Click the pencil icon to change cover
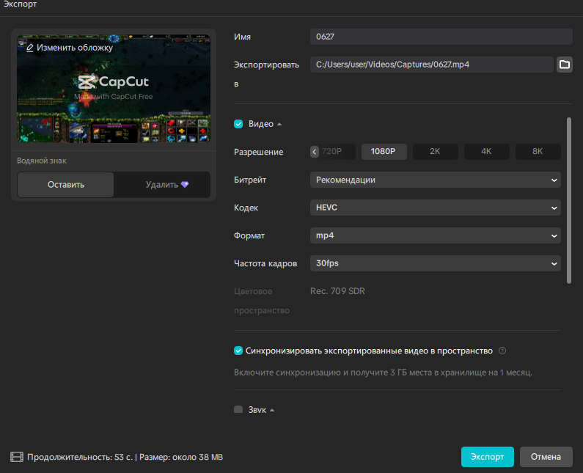Viewport: 583px width, 473px height. click(x=30, y=48)
